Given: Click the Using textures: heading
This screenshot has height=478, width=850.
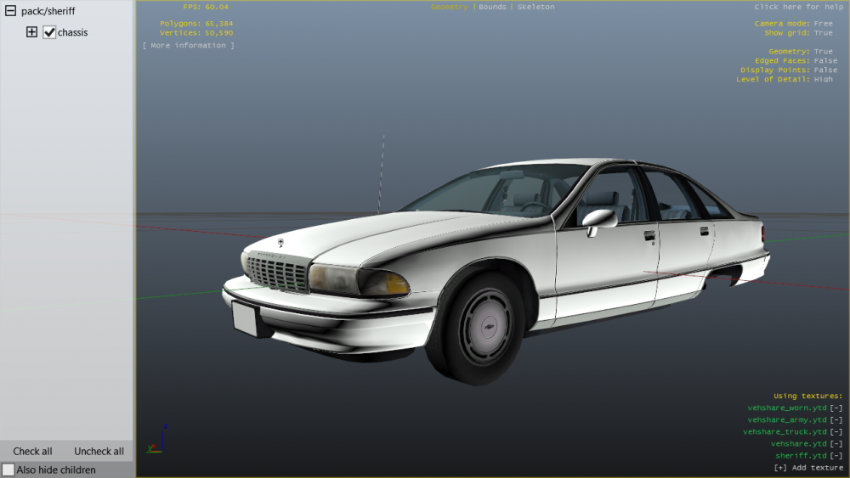Looking at the screenshot, I should point(807,396).
